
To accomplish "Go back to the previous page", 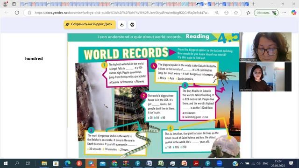I will 6,13.
